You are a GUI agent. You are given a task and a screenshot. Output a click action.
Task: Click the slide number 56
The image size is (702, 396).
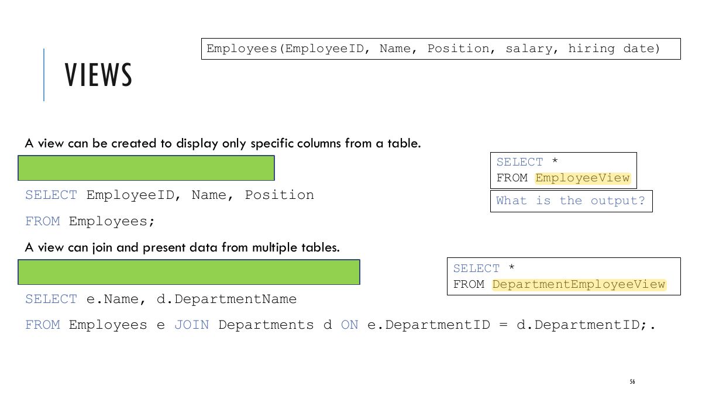(632, 382)
